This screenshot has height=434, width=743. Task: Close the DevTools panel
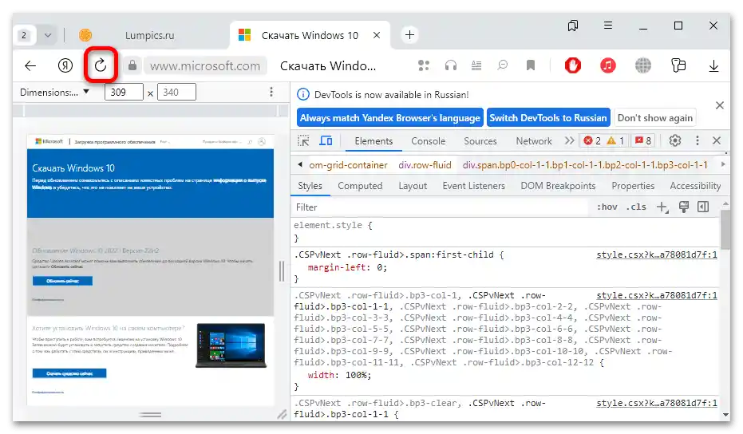click(717, 140)
